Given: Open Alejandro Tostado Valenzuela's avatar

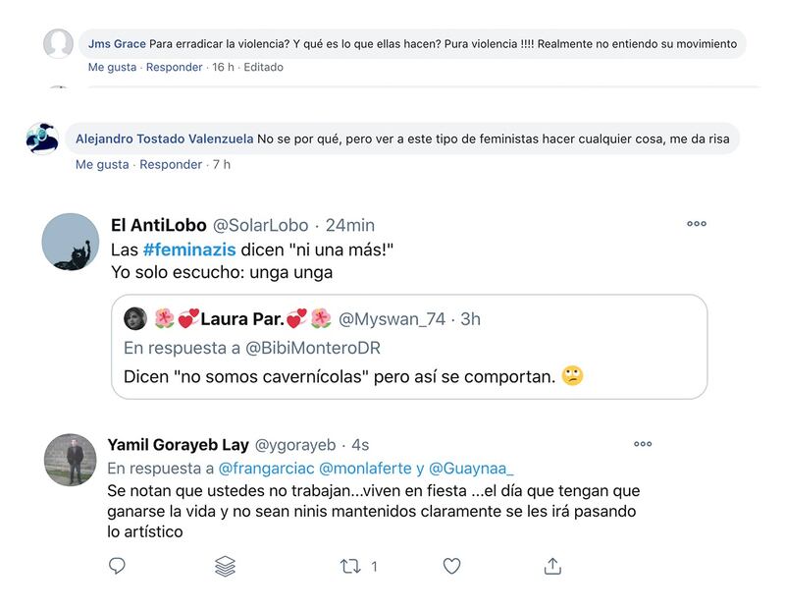Looking at the screenshot, I should [42, 139].
